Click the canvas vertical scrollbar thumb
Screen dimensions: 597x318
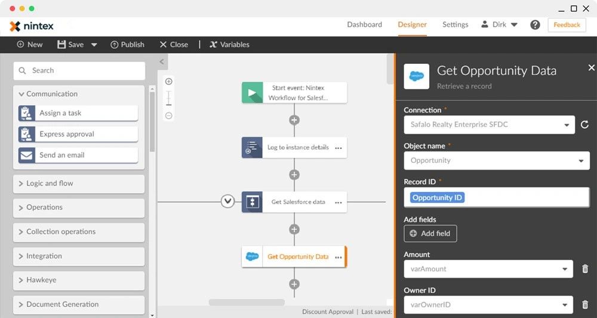(x=389, y=69)
